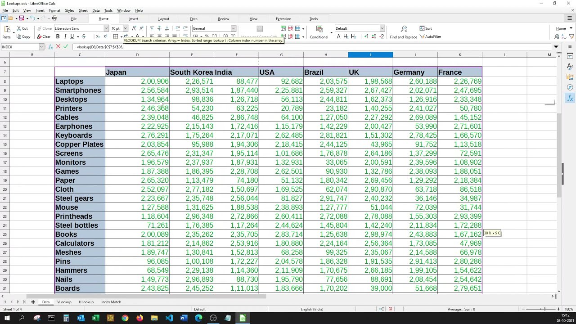
Task: Toggle Italic formatting
Action: click(x=65, y=37)
